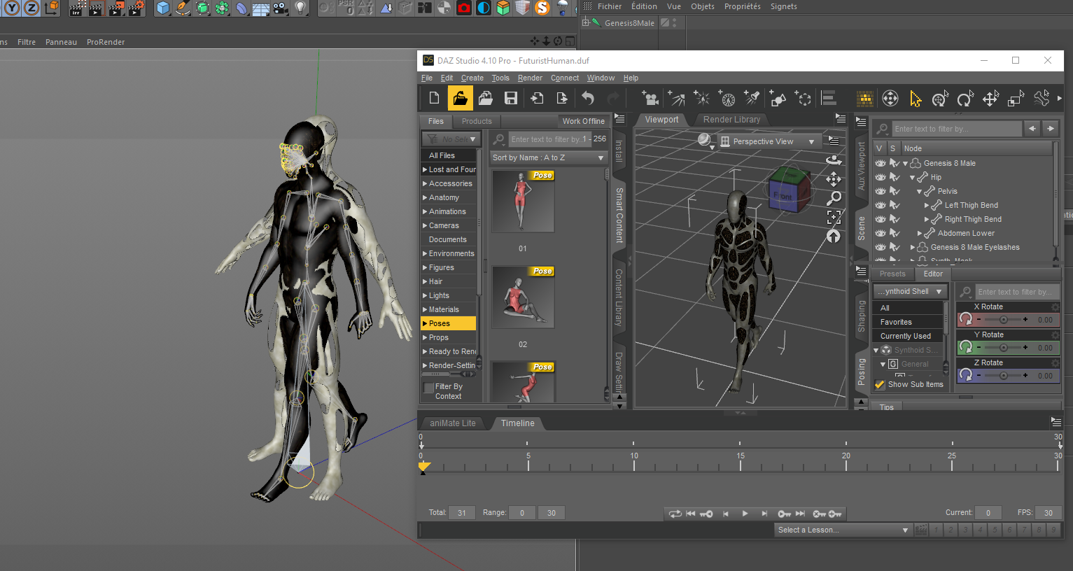Click the Save file toolbar icon

point(511,99)
